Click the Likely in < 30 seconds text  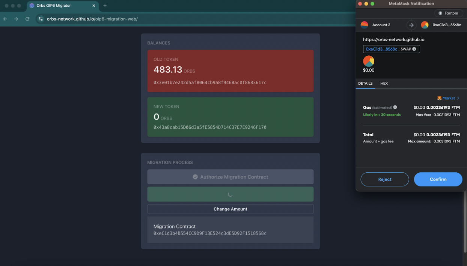click(x=382, y=115)
